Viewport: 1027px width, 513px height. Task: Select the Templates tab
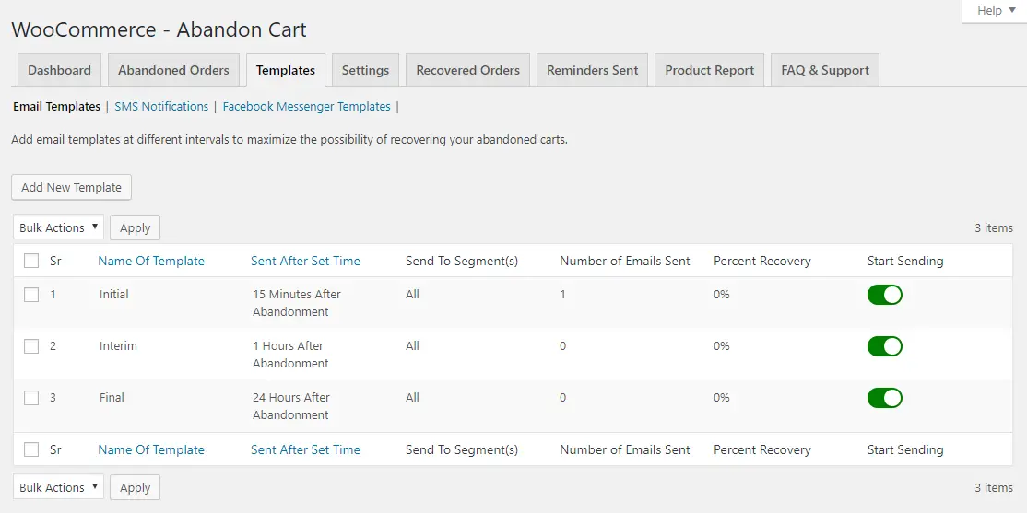286,70
